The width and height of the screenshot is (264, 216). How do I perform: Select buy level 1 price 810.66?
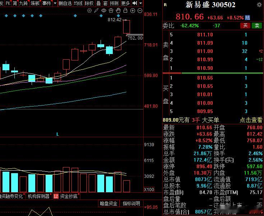point(205,78)
